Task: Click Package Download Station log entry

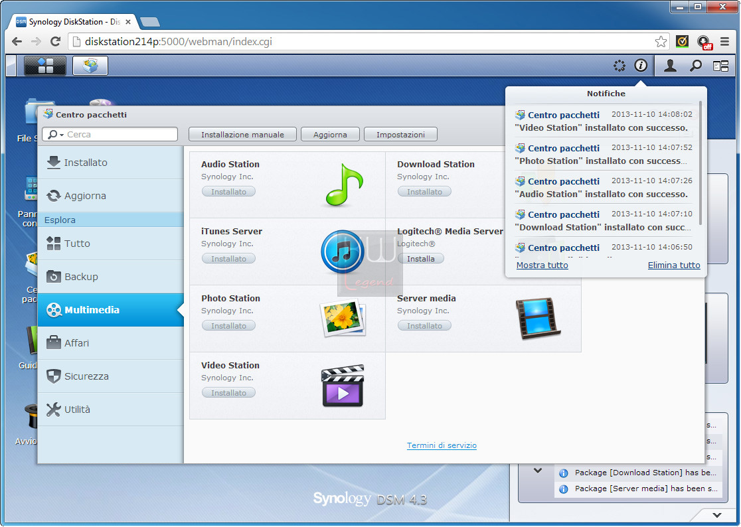Action: (638, 473)
